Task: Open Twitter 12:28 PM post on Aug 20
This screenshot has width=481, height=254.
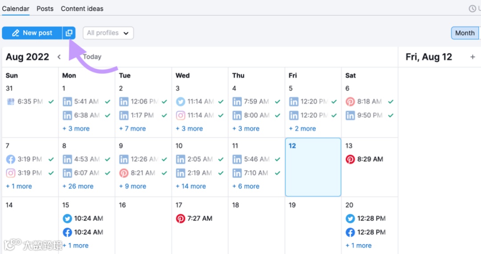Action: point(366,218)
